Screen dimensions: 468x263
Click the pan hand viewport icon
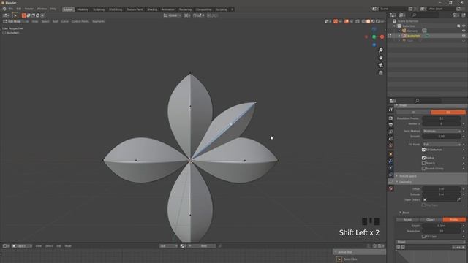380,58
